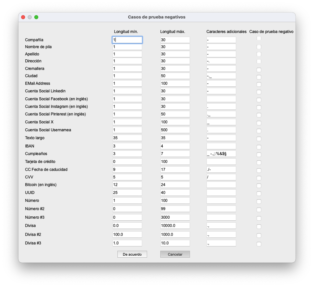Select the Cumpleaños additional characters field
The image size is (314, 287).
(x=221, y=154)
